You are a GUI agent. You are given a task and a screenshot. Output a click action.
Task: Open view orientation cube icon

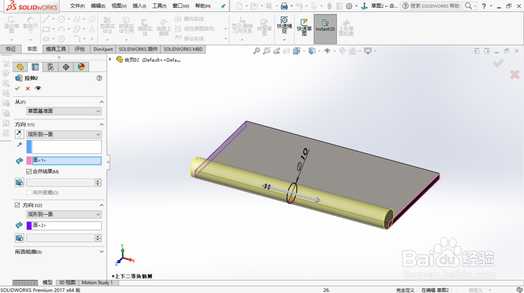[297, 51]
